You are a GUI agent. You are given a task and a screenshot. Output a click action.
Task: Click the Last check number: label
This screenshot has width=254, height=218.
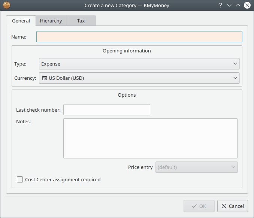[x=38, y=110]
